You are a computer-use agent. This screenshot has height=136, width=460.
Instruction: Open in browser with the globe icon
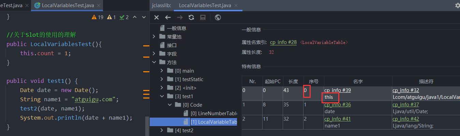coord(218,17)
